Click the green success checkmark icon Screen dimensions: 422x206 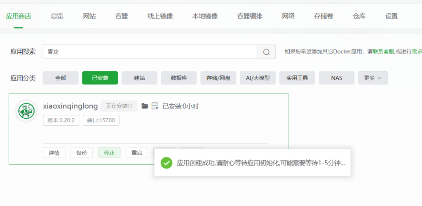point(166,162)
